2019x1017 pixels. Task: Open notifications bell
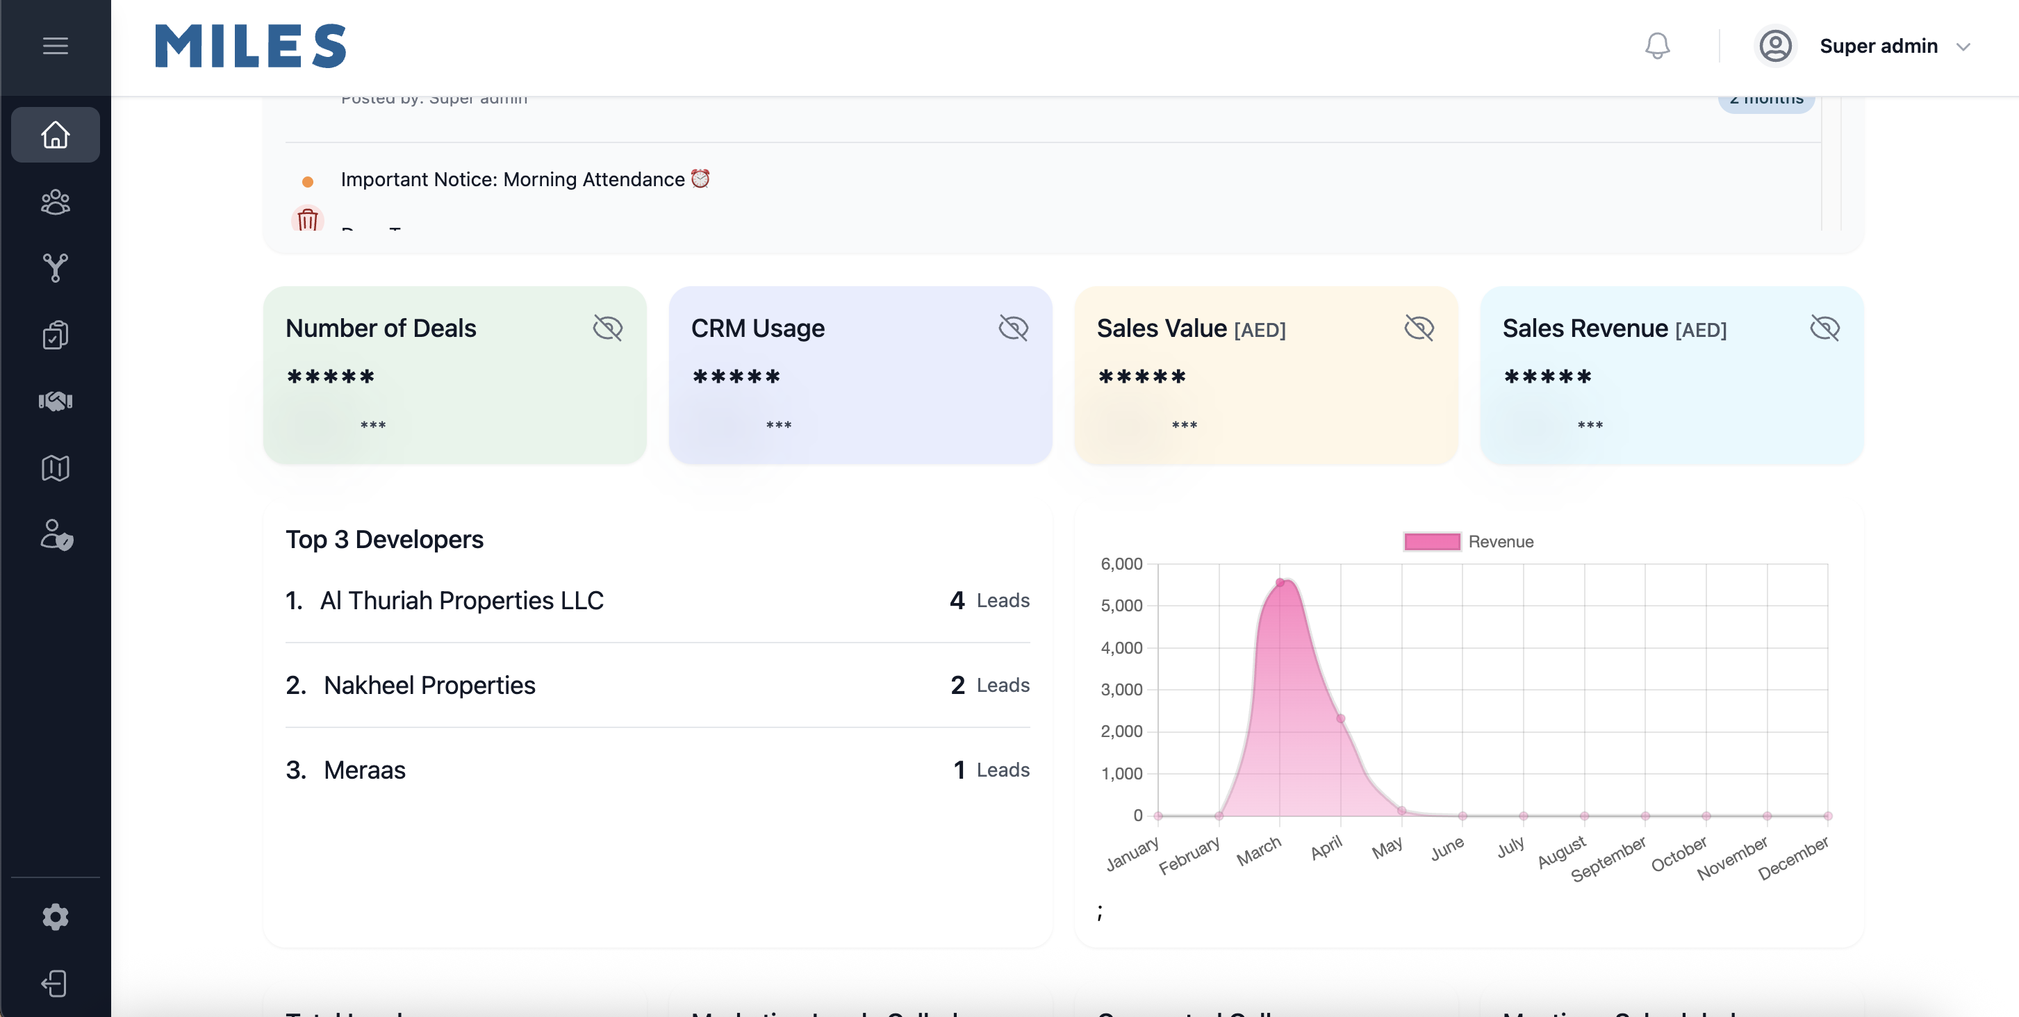[x=1657, y=47]
